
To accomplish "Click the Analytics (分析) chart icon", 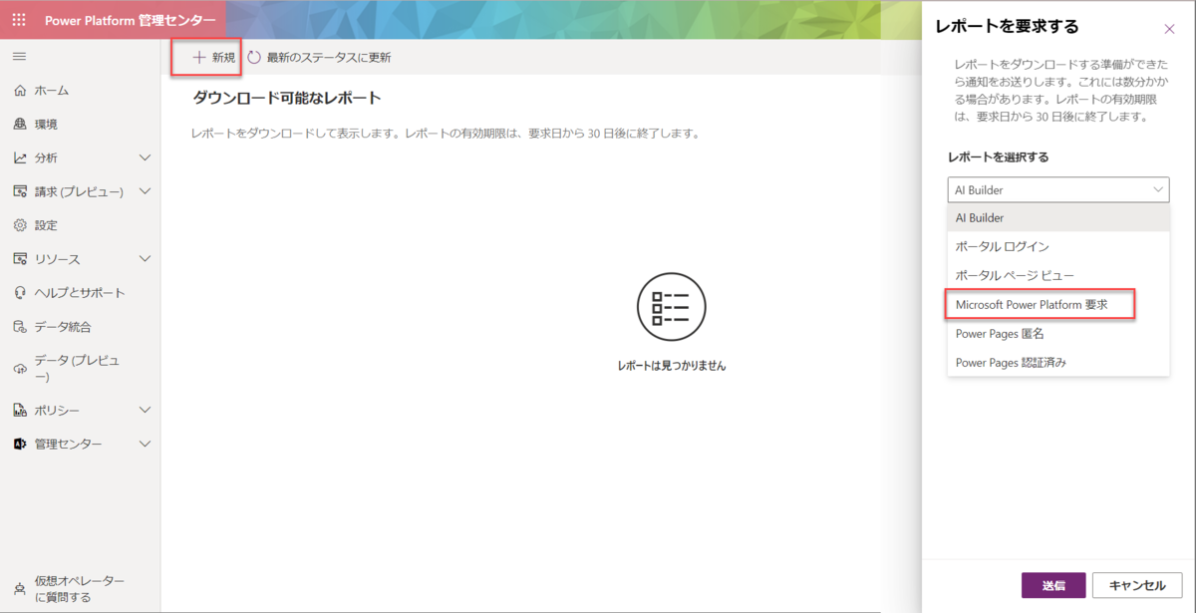I will click(20, 157).
